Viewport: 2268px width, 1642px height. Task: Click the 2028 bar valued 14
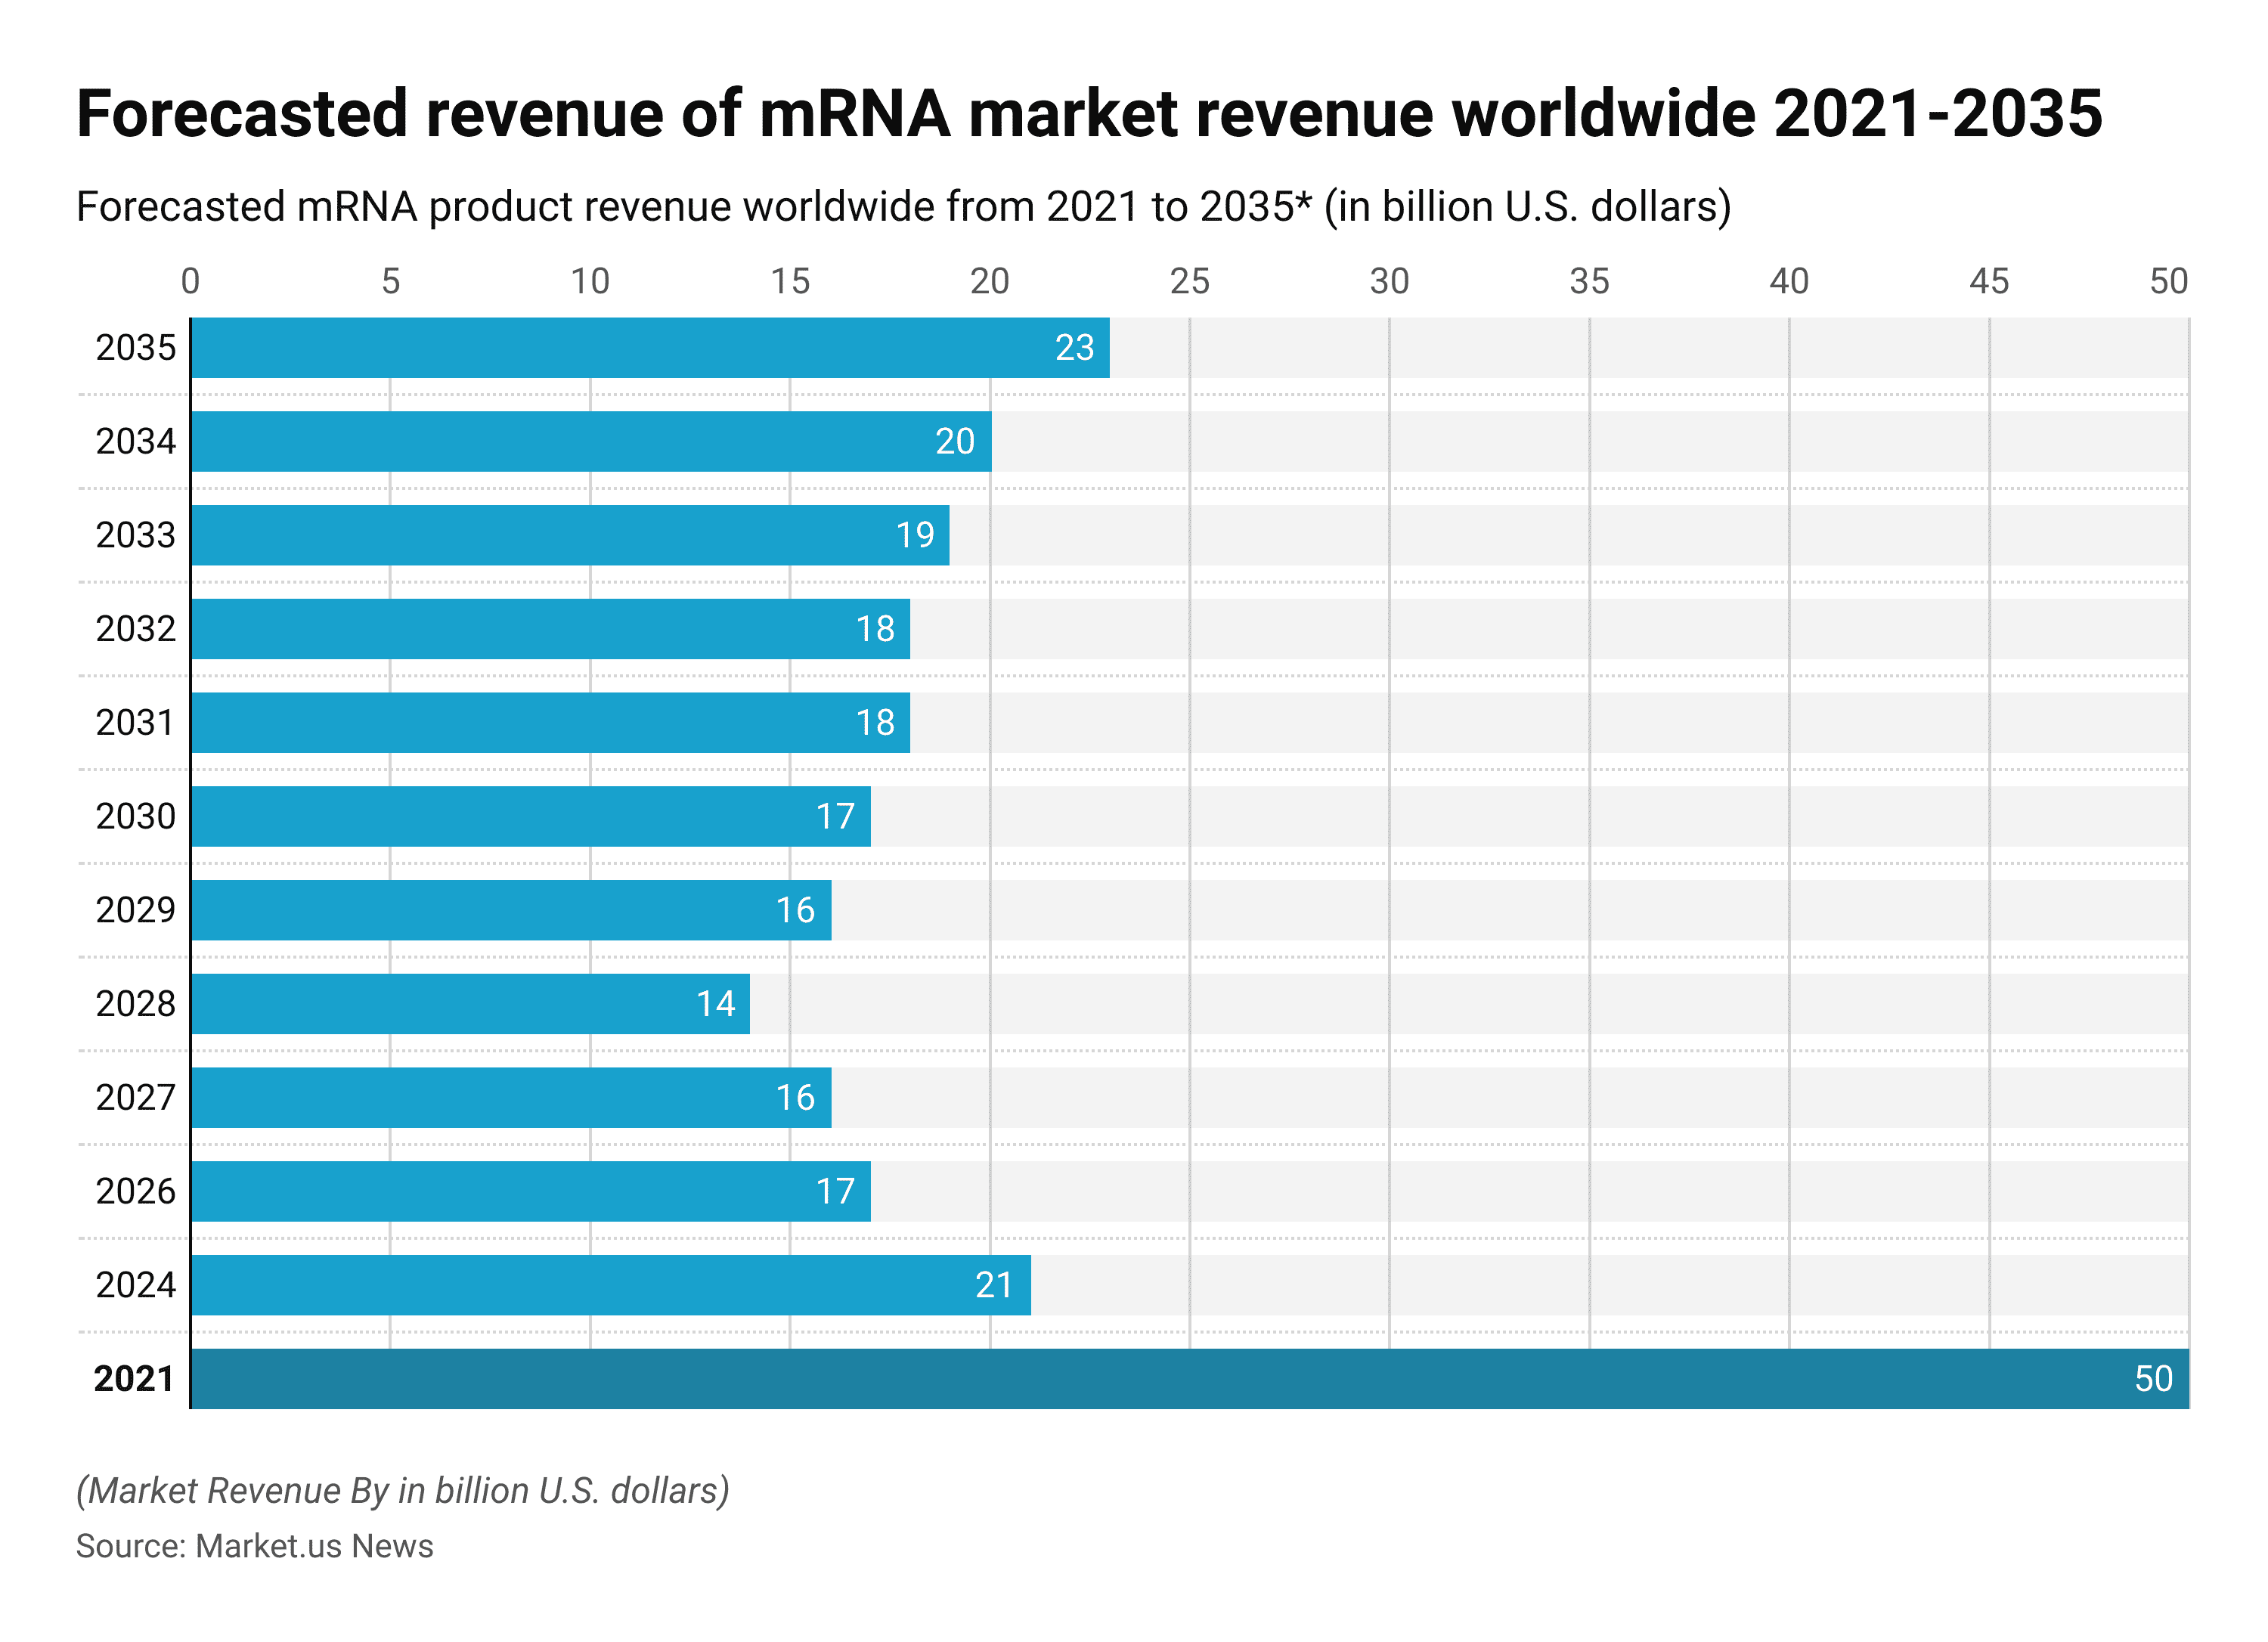[470, 1003]
